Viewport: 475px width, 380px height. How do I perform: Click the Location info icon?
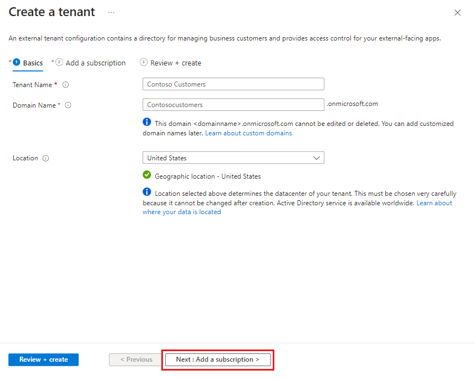[x=45, y=158]
